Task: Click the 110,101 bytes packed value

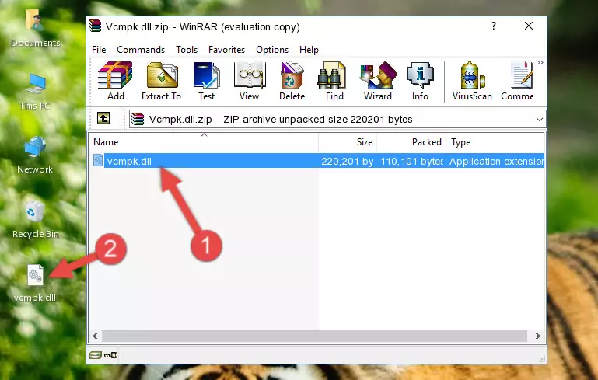Action: tap(412, 161)
